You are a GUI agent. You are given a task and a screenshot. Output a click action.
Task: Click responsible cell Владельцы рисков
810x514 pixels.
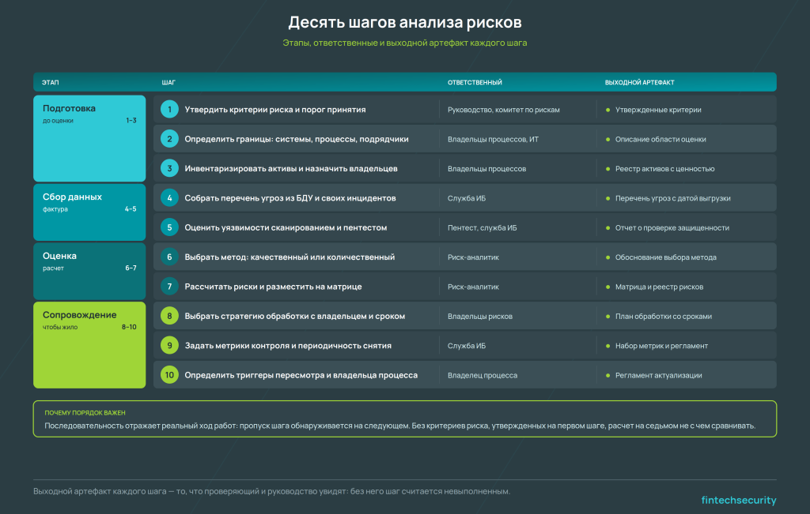(x=480, y=317)
